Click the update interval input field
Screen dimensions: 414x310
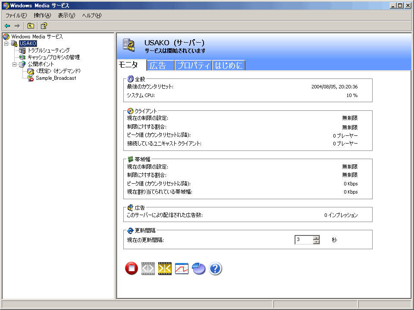pos(304,240)
